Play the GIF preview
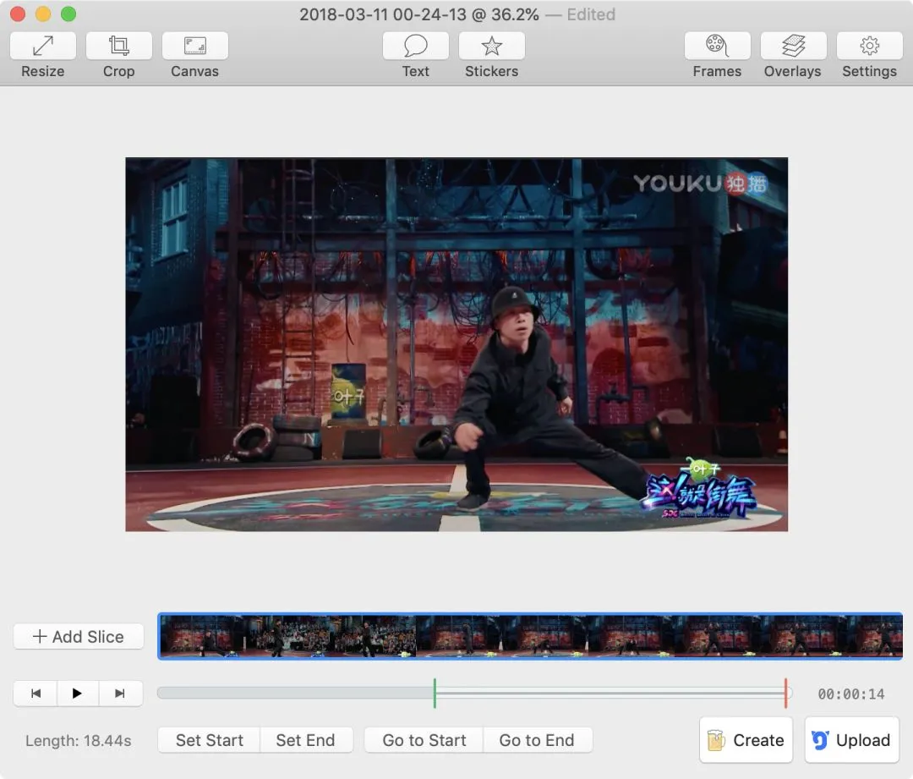 tap(78, 694)
